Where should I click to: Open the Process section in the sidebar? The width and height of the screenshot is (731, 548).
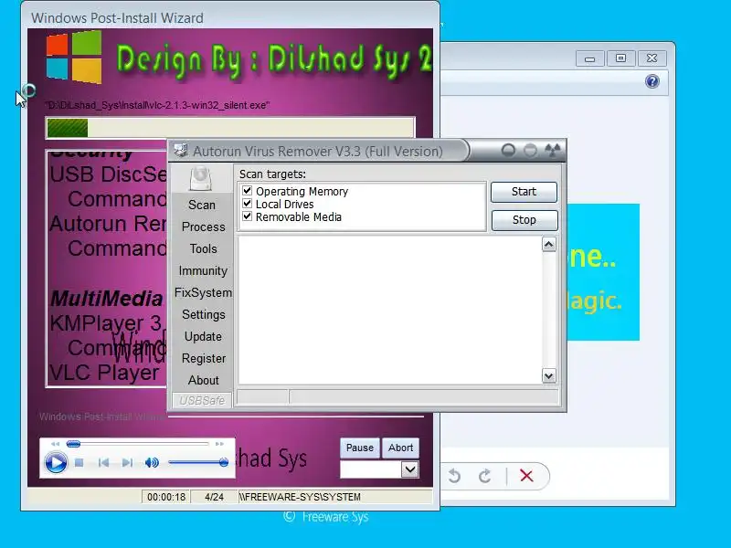click(203, 227)
